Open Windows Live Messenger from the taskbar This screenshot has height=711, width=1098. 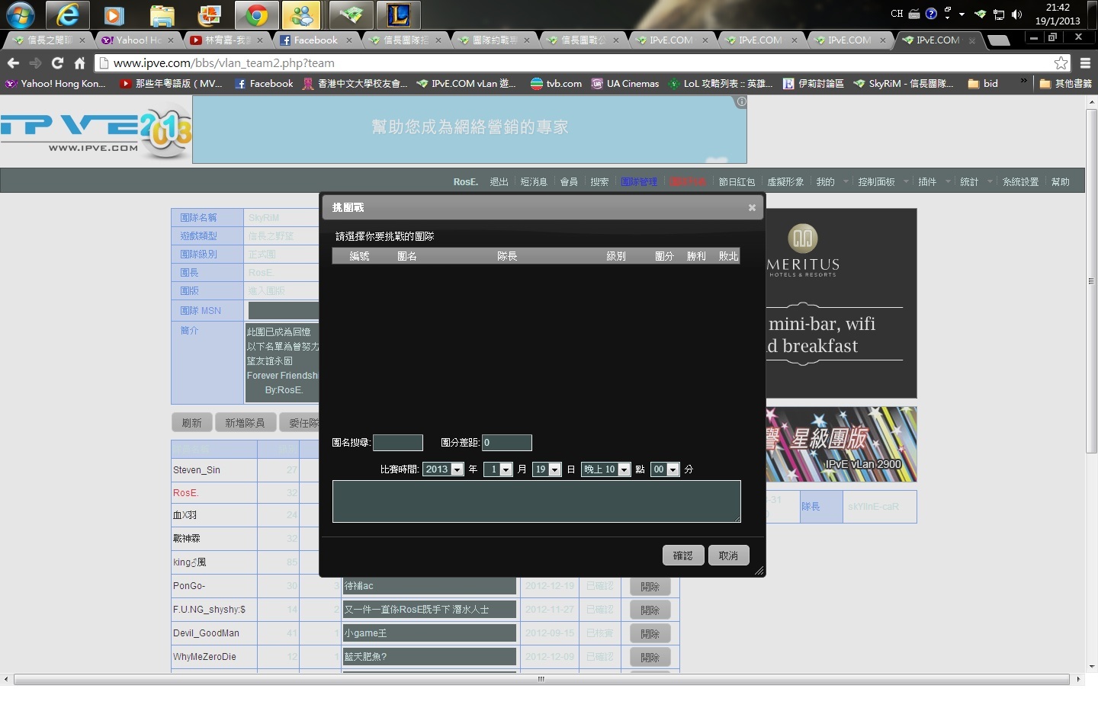[x=302, y=14]
